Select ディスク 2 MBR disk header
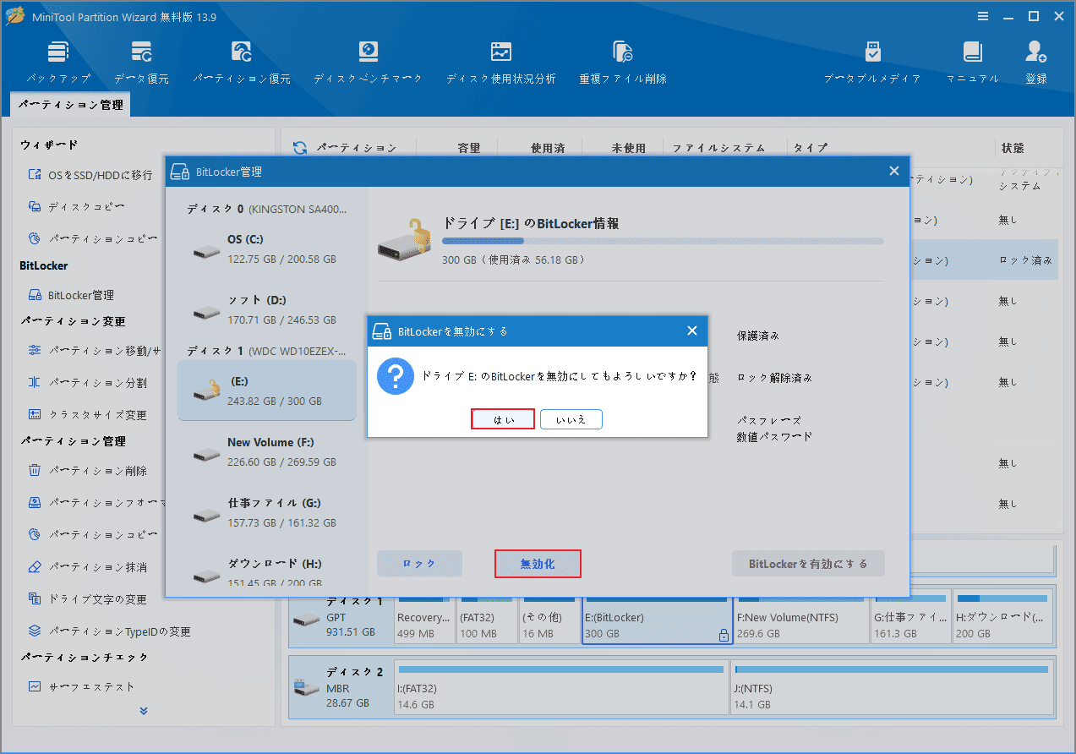The height and width of the screenshot is (754, 1076). point(341,687)
